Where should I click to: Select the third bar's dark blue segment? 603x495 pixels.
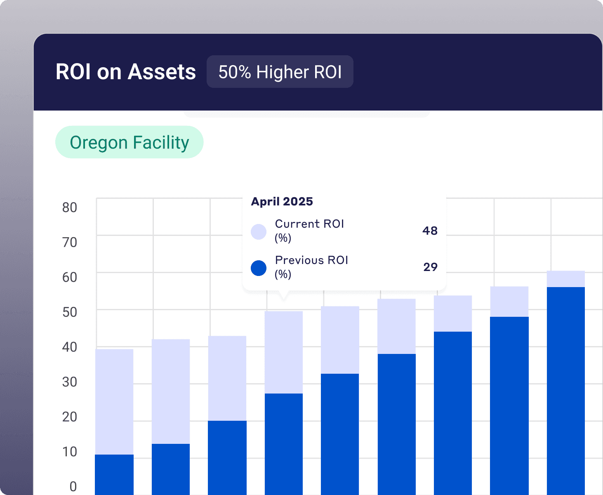click(227, 457)
